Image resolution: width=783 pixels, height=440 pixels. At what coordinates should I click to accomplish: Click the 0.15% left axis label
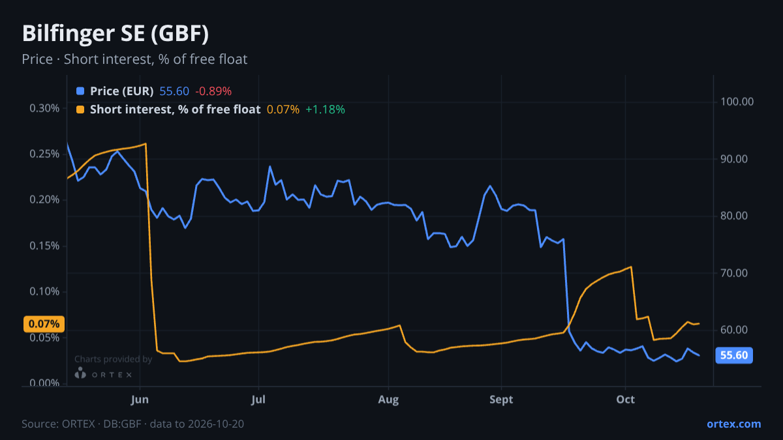coord(45,246)
